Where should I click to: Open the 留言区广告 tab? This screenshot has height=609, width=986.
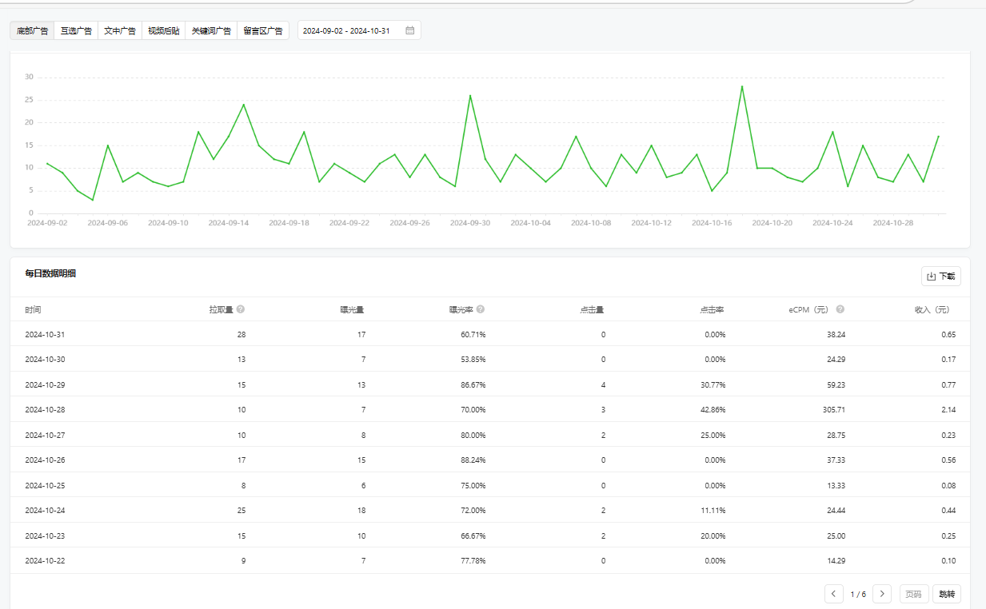[x=263, y=31]
